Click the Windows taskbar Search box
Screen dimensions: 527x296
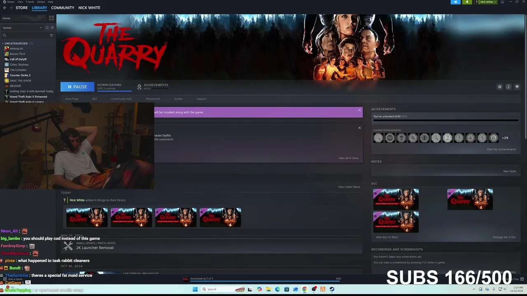coord(222,289)
